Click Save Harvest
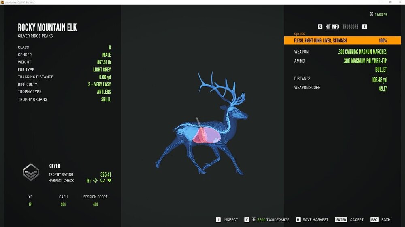Image resolution: width=405 pixels, height=227 pixels. point(315,220)
